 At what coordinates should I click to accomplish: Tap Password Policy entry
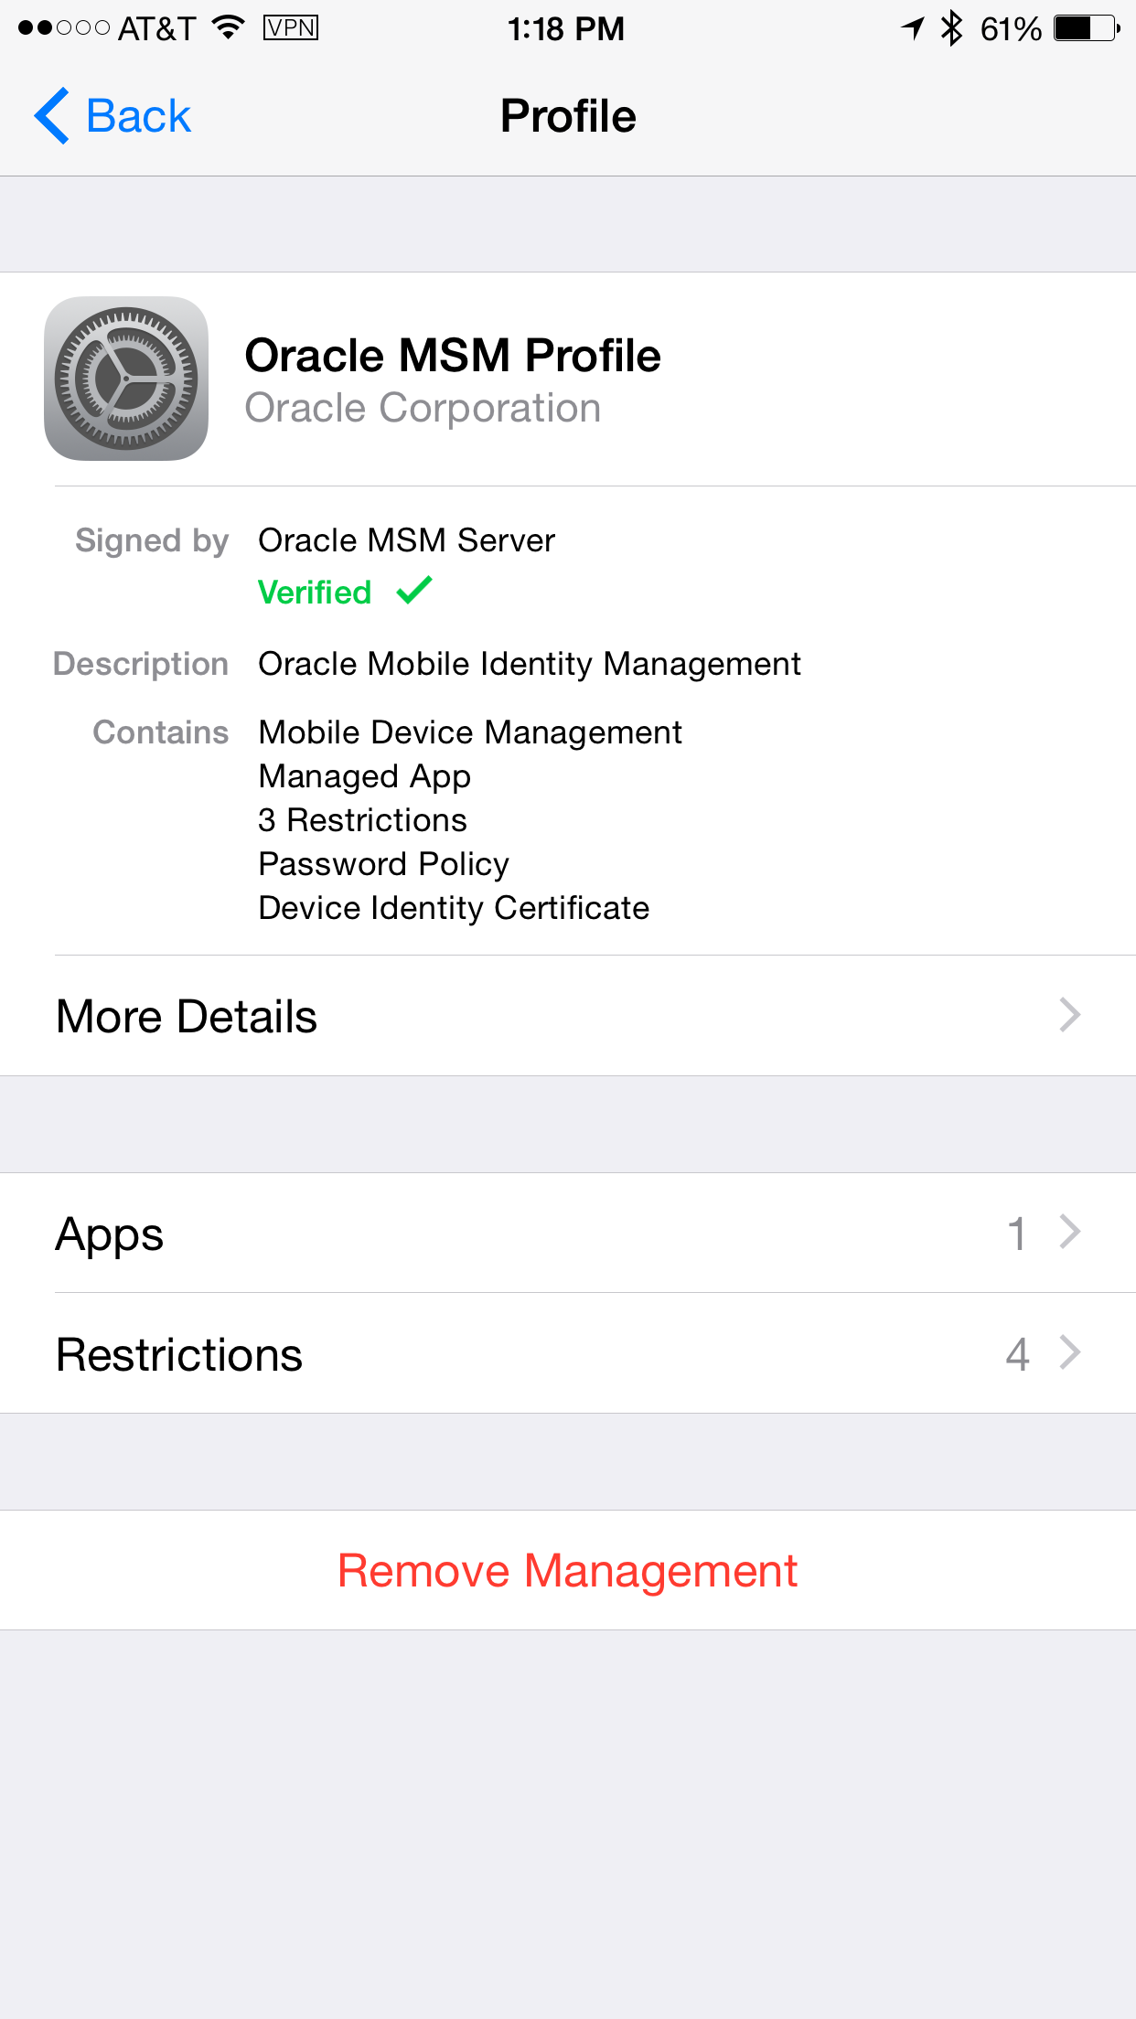click(384, 864)
